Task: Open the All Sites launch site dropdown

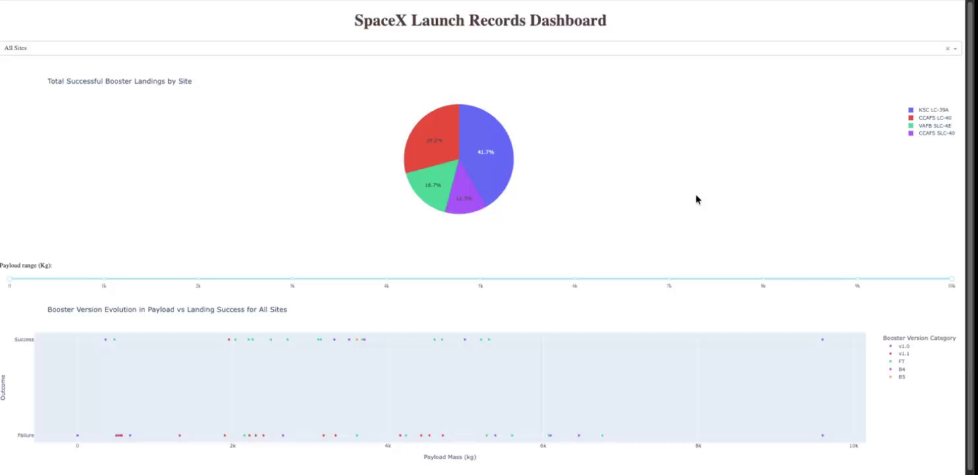Action: 480,48
